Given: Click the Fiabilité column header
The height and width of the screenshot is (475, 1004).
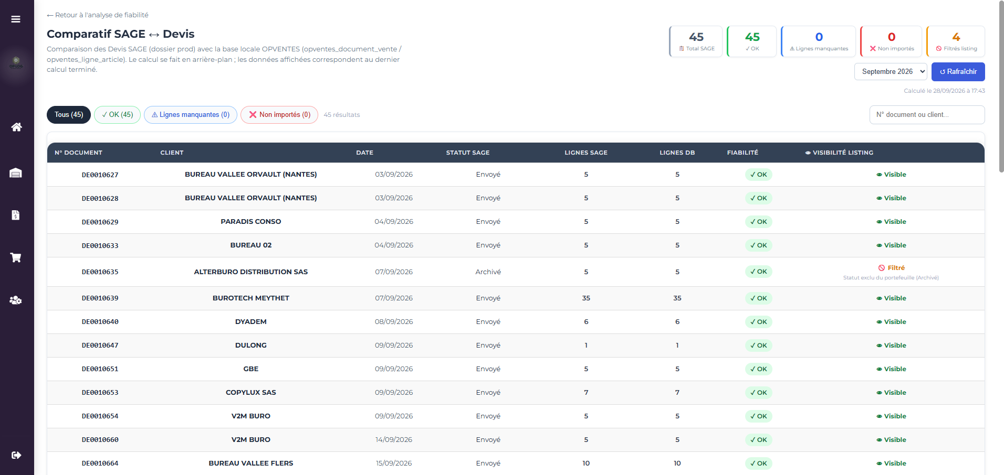Looking at the screenshot, I should (742, 153).
